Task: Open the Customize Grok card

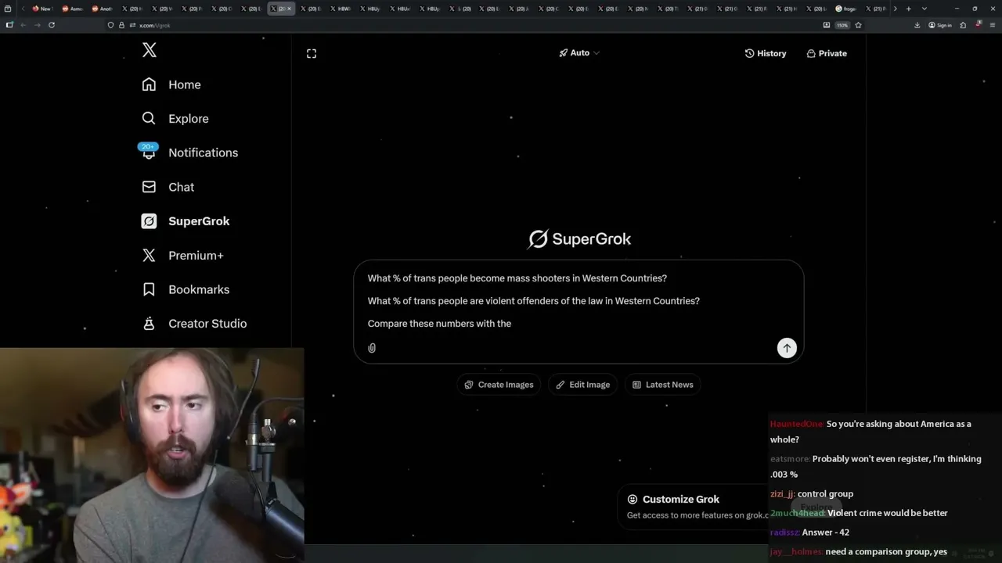Action: [694, 506]
